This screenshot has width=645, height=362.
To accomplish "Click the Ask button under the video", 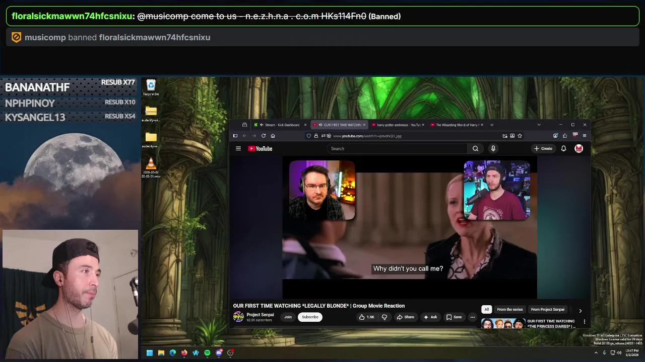I will click(430, 317).
